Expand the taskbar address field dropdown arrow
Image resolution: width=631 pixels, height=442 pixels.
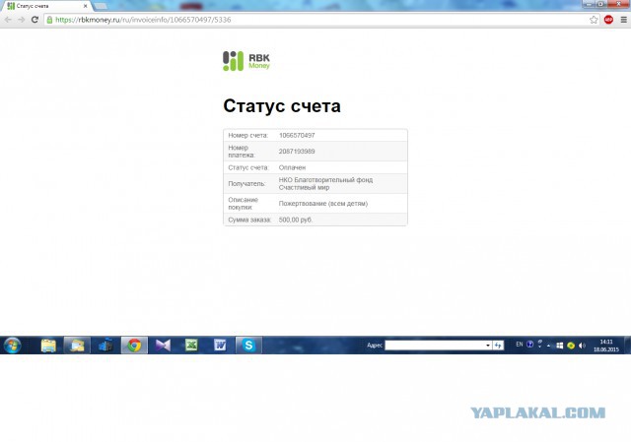point(487,346)
